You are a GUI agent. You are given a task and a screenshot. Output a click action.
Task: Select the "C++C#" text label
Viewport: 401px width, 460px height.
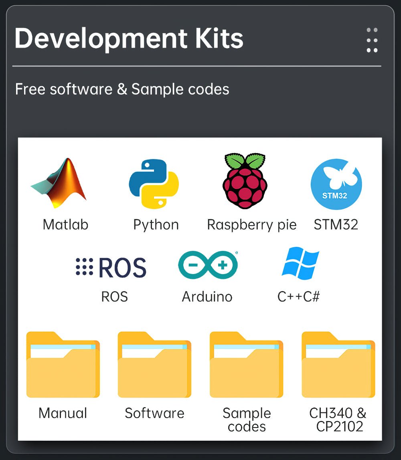(298, 297)
